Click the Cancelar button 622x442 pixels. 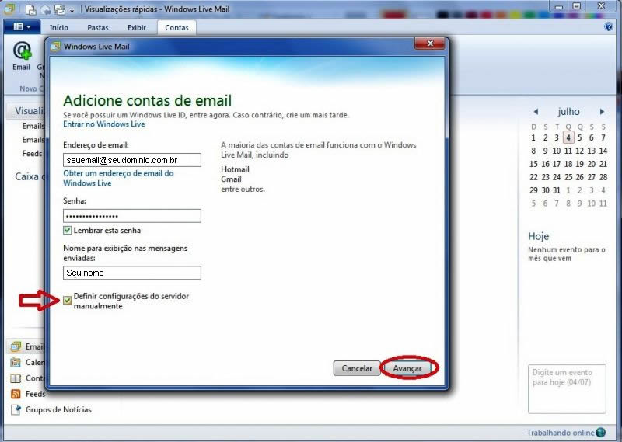(x=357, y=368)
